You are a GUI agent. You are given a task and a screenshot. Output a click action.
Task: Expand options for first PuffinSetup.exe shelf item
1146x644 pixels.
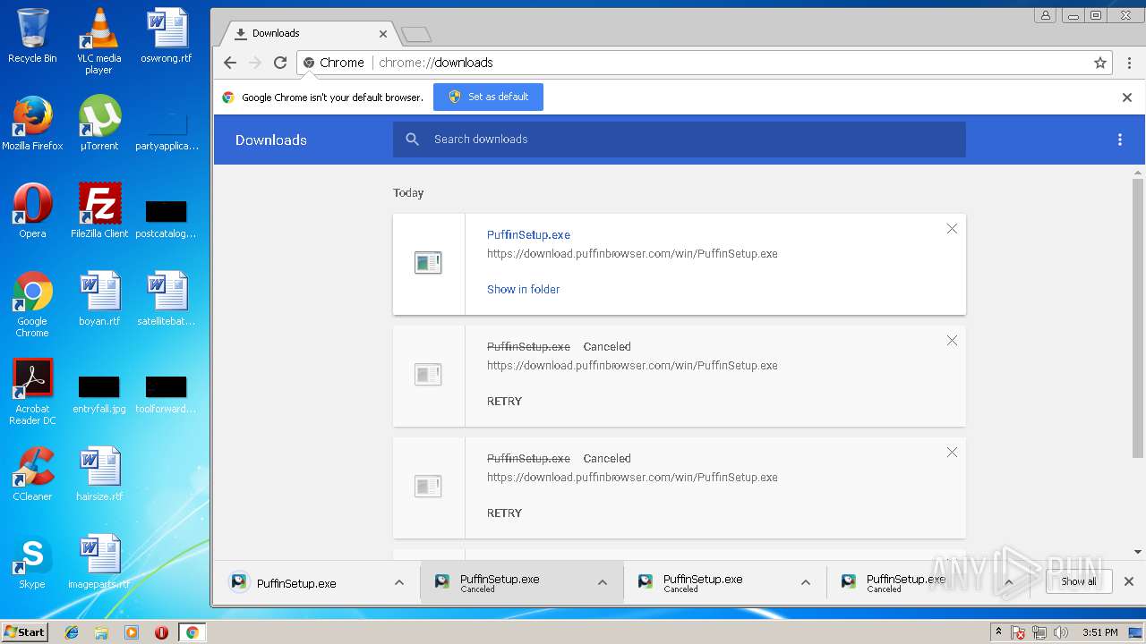[x=399, y=582]
